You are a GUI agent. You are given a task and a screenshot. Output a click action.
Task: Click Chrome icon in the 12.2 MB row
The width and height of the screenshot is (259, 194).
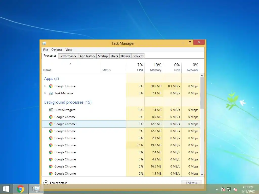51,124
